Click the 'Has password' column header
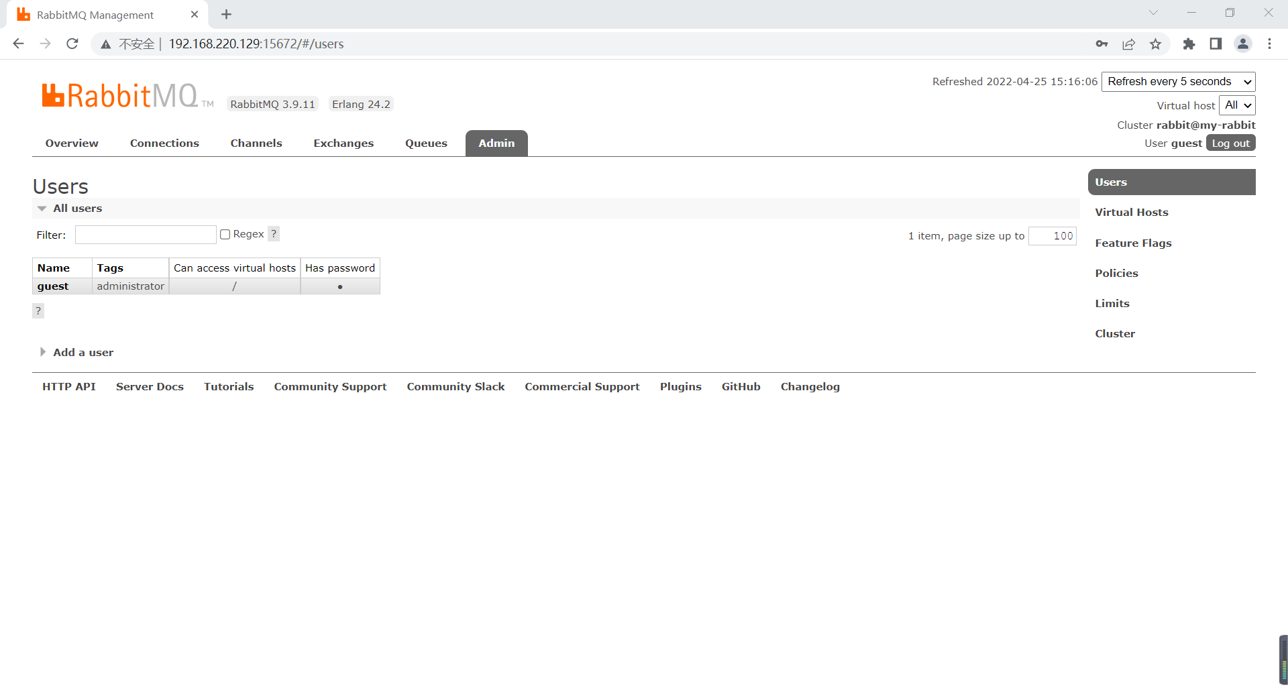 [340, 268]
